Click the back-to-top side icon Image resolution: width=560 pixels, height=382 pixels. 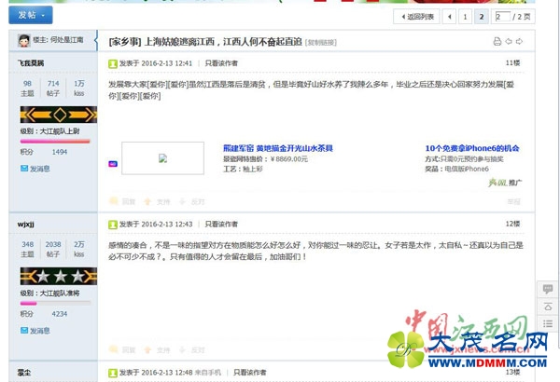[548, 307]
